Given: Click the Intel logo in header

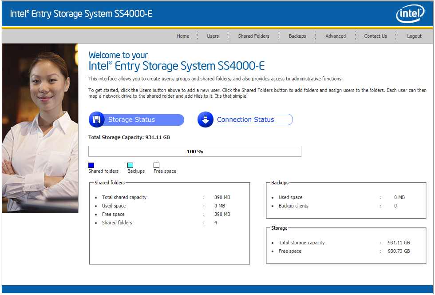Looking at the screenshot, I should [410, 13].
